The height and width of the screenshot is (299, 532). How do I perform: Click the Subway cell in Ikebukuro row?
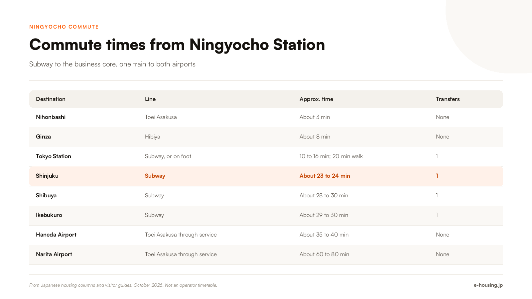tap(154, 215)
